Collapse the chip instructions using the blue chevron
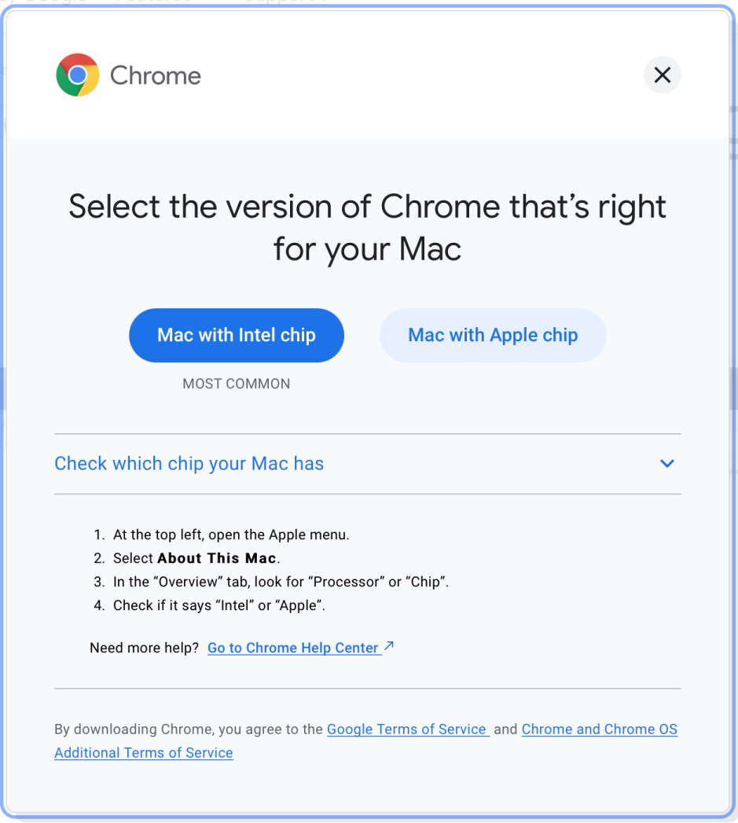738x823 pixels. coord(666,464)
